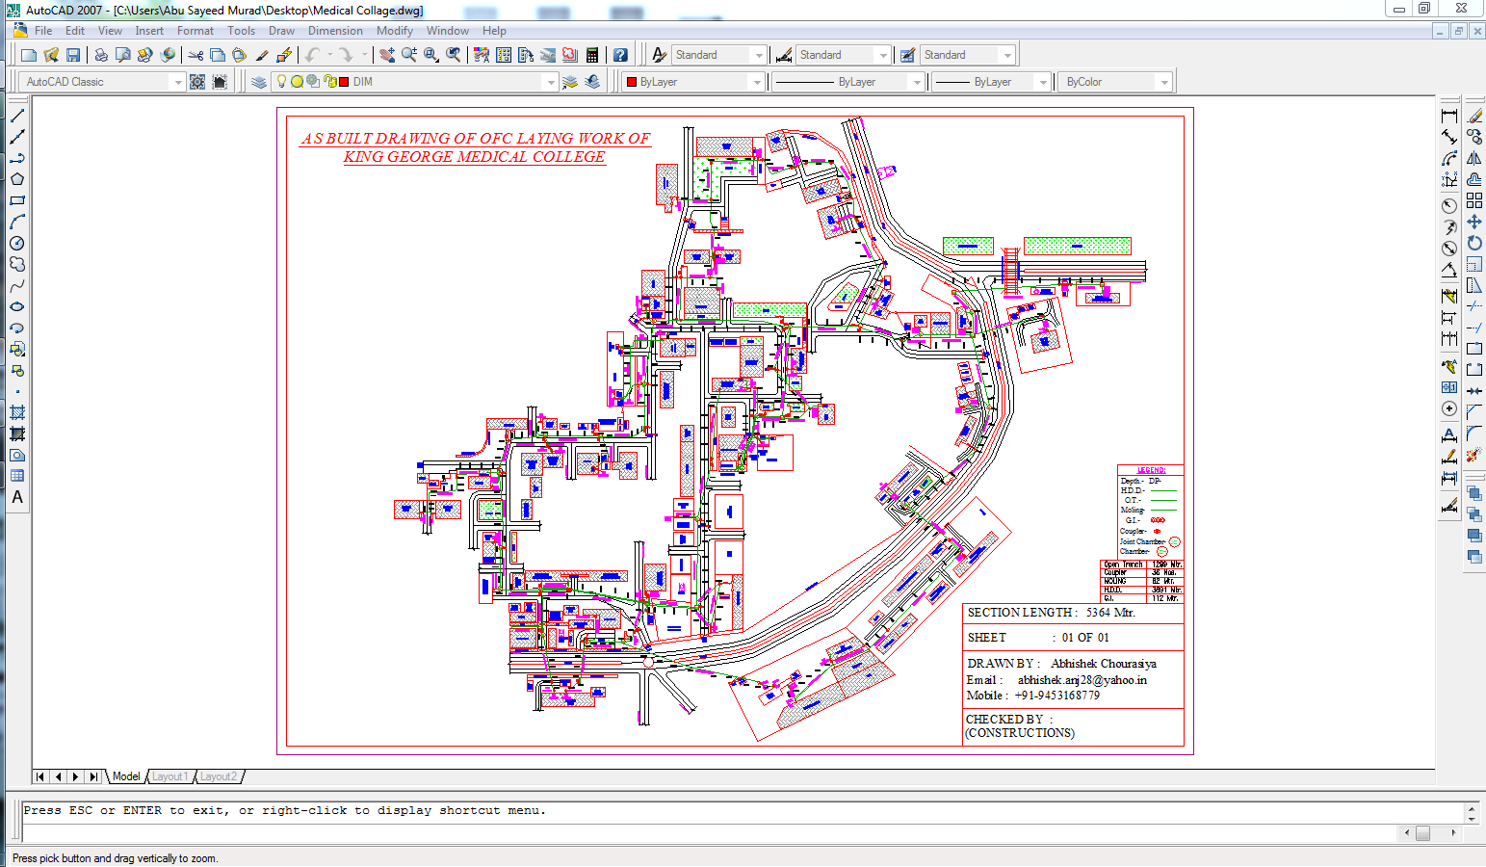Toggle DIM layer viewport freeze icon
The image size is (1486, 867).
[313, 82]
